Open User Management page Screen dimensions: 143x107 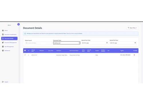click(x=9, y=47)
